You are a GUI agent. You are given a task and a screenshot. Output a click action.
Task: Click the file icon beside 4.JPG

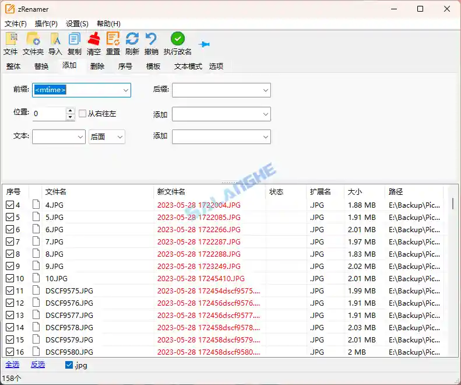36,205
